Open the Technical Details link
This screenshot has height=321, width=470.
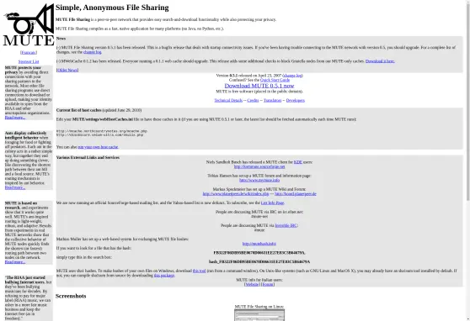click(x=228, y=101)
